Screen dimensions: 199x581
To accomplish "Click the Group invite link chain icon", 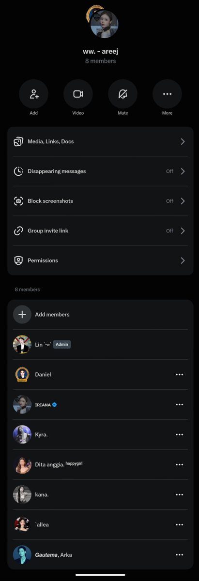I will click(x=18, y=231).
